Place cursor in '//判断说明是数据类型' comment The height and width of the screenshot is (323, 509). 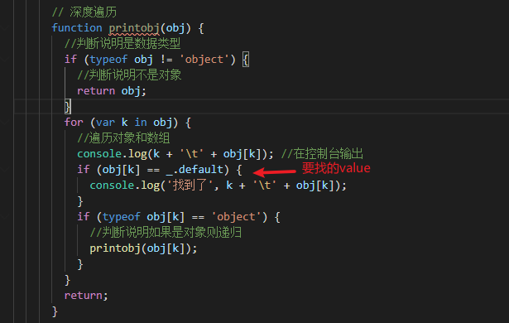122,44
